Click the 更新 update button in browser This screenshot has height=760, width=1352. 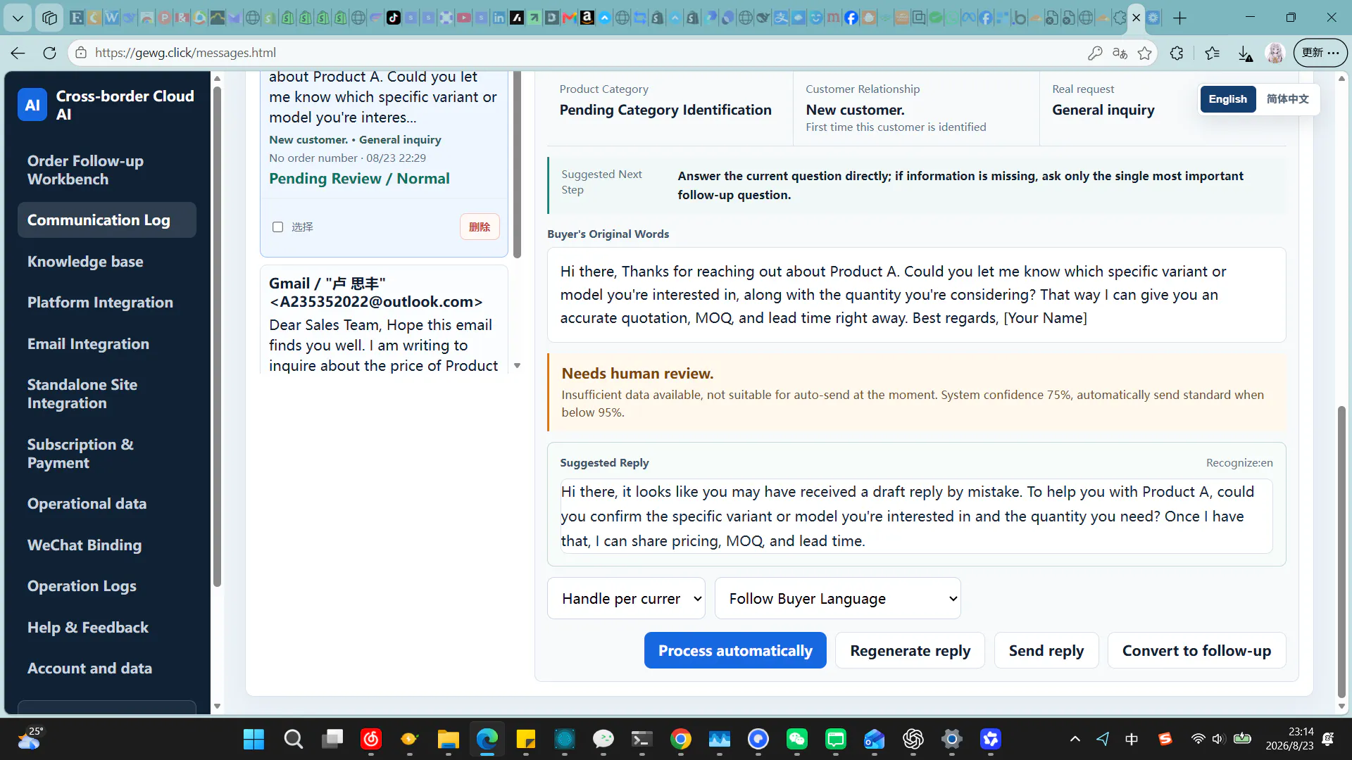tap(1320, 53)
